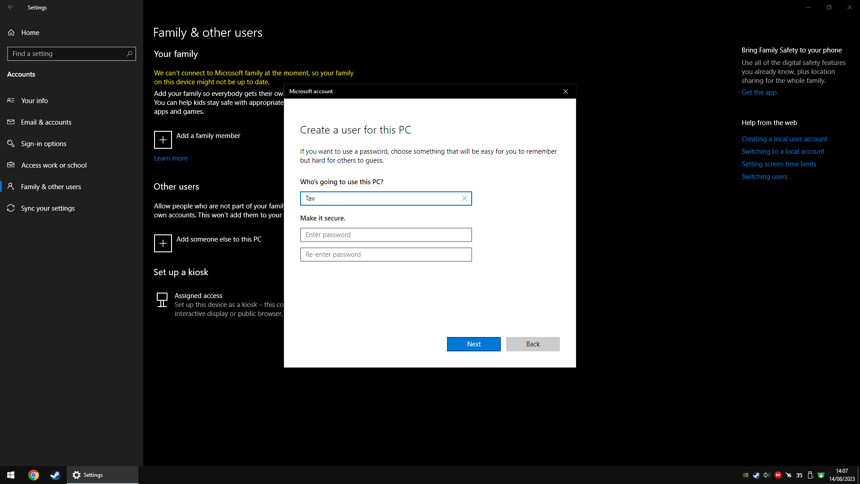Open Steam from the taskbar
Viewport: 860px width, 484px height.
55,475
